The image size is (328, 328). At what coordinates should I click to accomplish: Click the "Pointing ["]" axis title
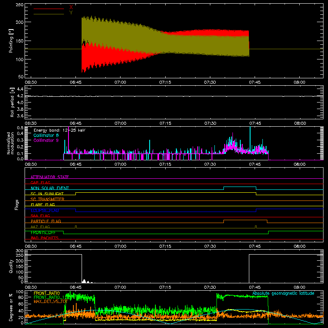pyautogui.click(x=11, y=41)
